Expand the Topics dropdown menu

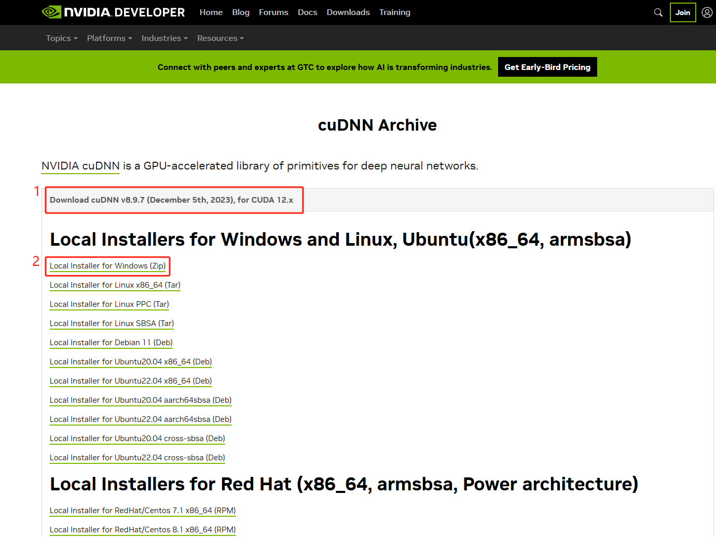tap(62, 38)
